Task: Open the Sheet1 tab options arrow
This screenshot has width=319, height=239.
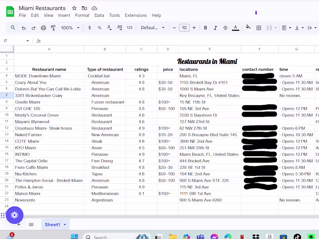Action: pyautogui.click(x=65, y=225)
